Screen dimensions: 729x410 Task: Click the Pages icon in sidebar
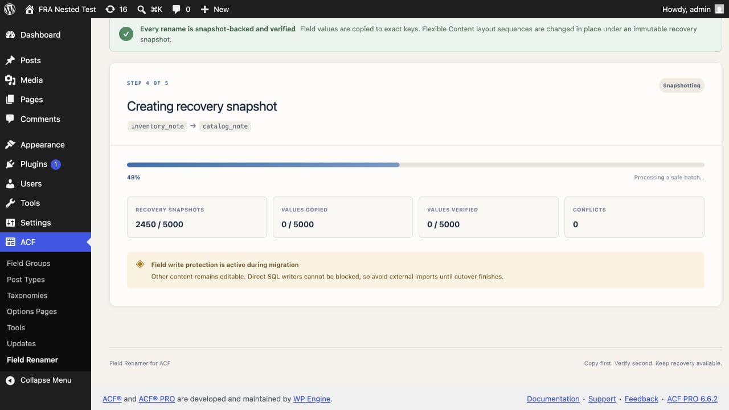10,100
